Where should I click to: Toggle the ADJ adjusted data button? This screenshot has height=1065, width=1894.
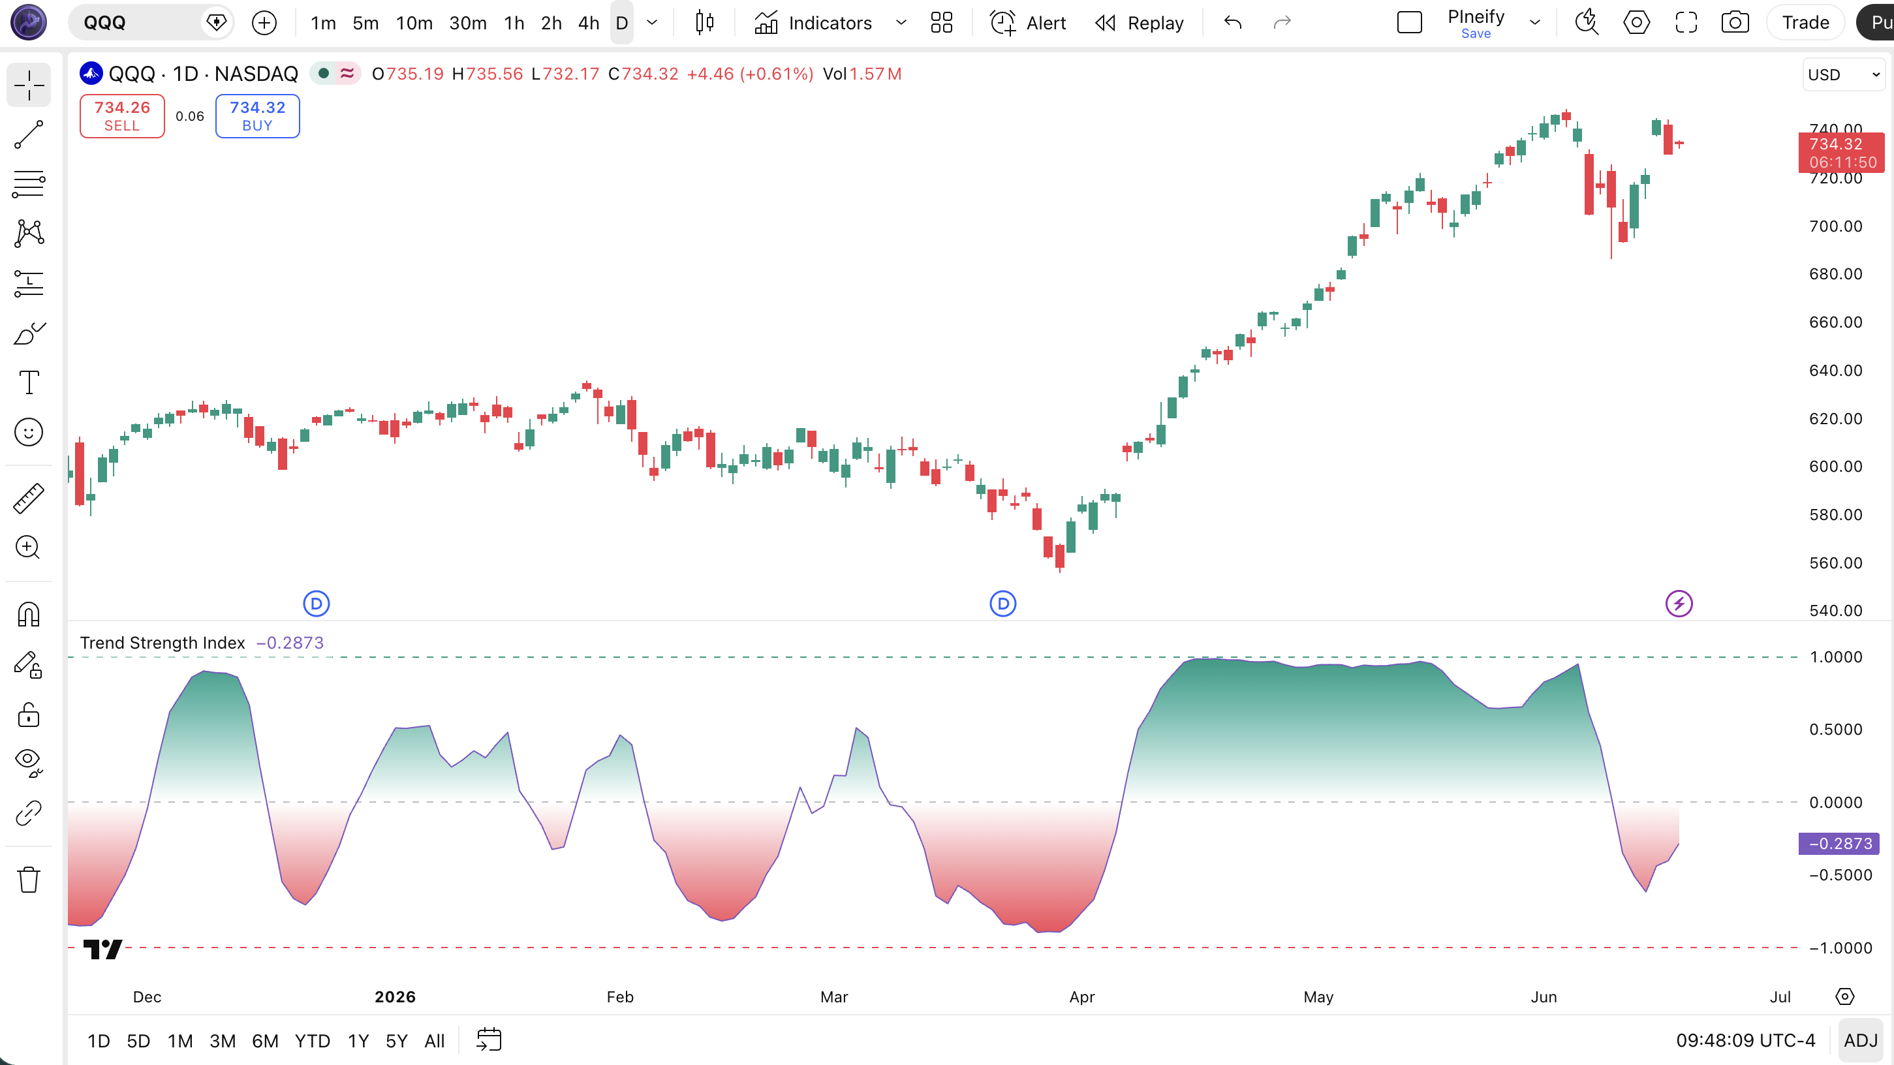[x=1861, y=1041]
